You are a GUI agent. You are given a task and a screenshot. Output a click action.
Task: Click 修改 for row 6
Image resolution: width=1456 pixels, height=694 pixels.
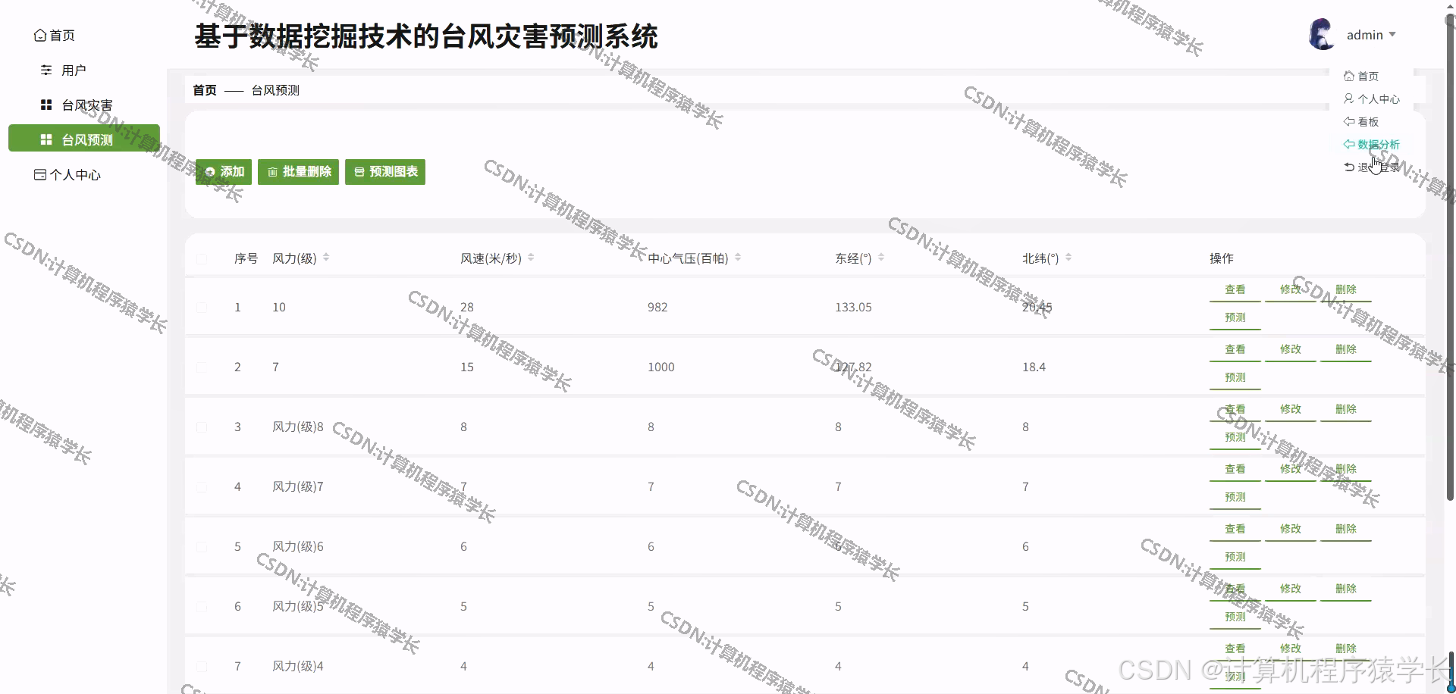(1291, 589)
